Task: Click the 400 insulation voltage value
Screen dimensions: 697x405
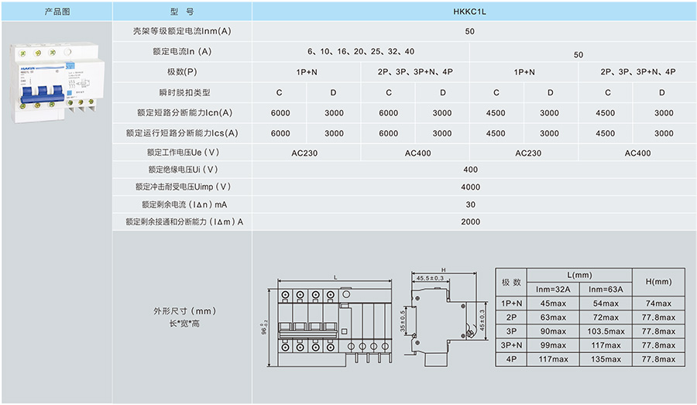Action: tap(470, 170)
